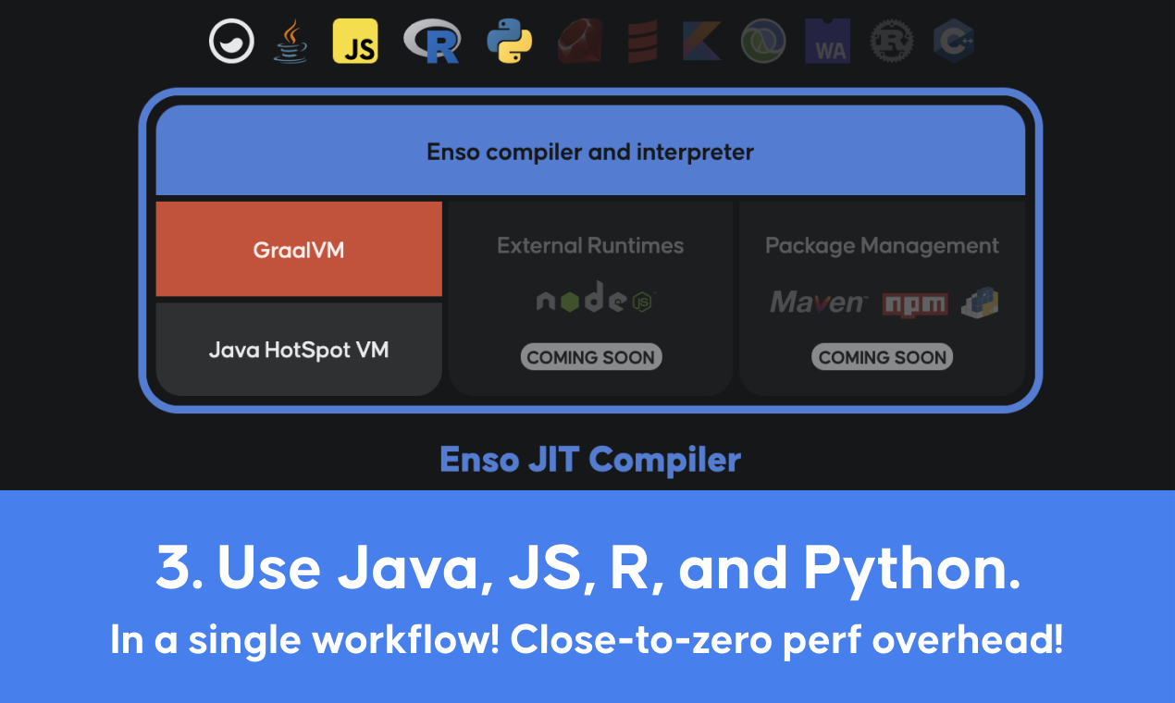Select the dimmed C++ hexagon icon

tap(953, 42)
